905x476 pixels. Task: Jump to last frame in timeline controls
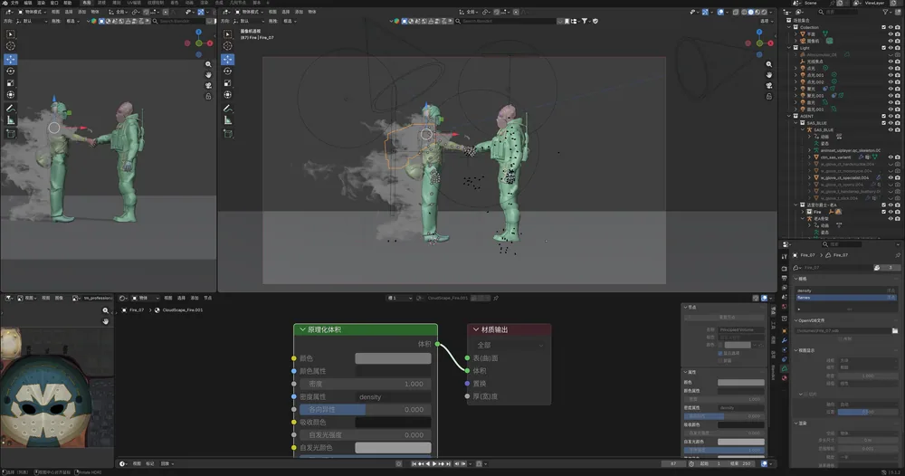[x=448, y=464]
